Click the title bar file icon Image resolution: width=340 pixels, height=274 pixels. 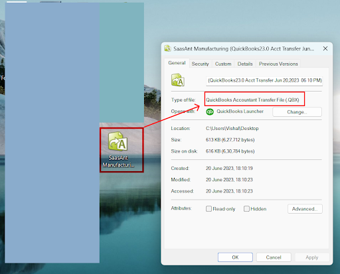(167, 48)
